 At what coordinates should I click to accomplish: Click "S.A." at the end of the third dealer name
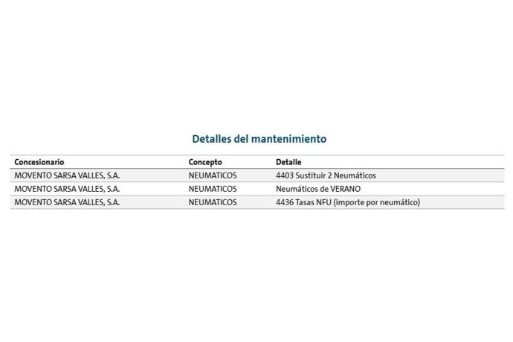pyautogui.click(x=112, y=202)
